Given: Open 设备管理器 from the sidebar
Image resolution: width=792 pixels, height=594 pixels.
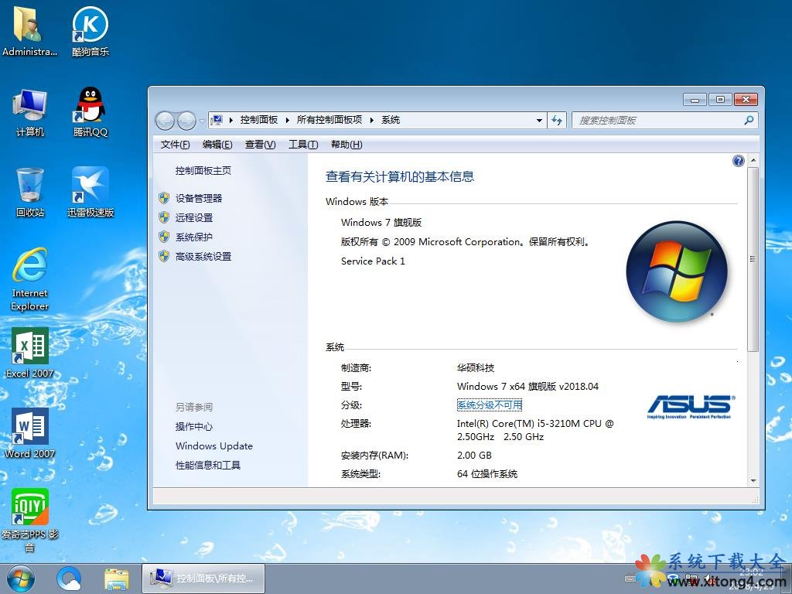Looking at the screenshot, I should click(x=199, y=199).
